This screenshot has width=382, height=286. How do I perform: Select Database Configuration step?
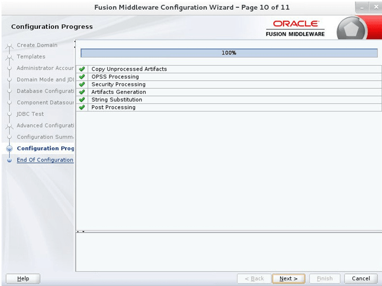(x=45, y=91)
